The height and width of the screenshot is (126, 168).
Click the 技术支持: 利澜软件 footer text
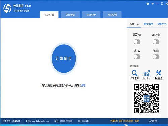(x=11, y=121)
